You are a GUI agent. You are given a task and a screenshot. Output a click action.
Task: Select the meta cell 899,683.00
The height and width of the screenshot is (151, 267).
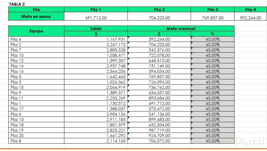[x=159, y=119]
